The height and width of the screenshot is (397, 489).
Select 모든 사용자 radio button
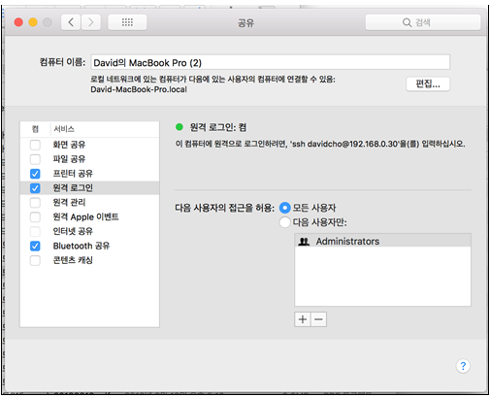(x=284, y=208)
